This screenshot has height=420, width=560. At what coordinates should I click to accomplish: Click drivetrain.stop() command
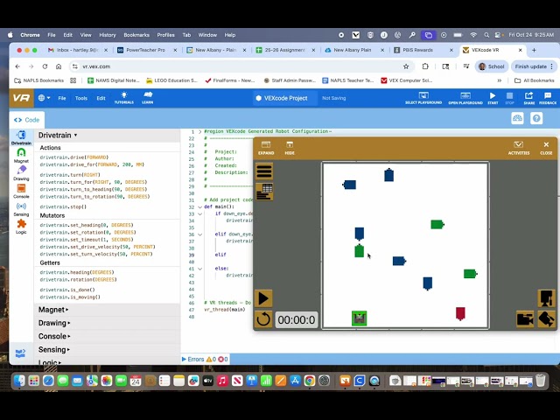click(63, 206)
